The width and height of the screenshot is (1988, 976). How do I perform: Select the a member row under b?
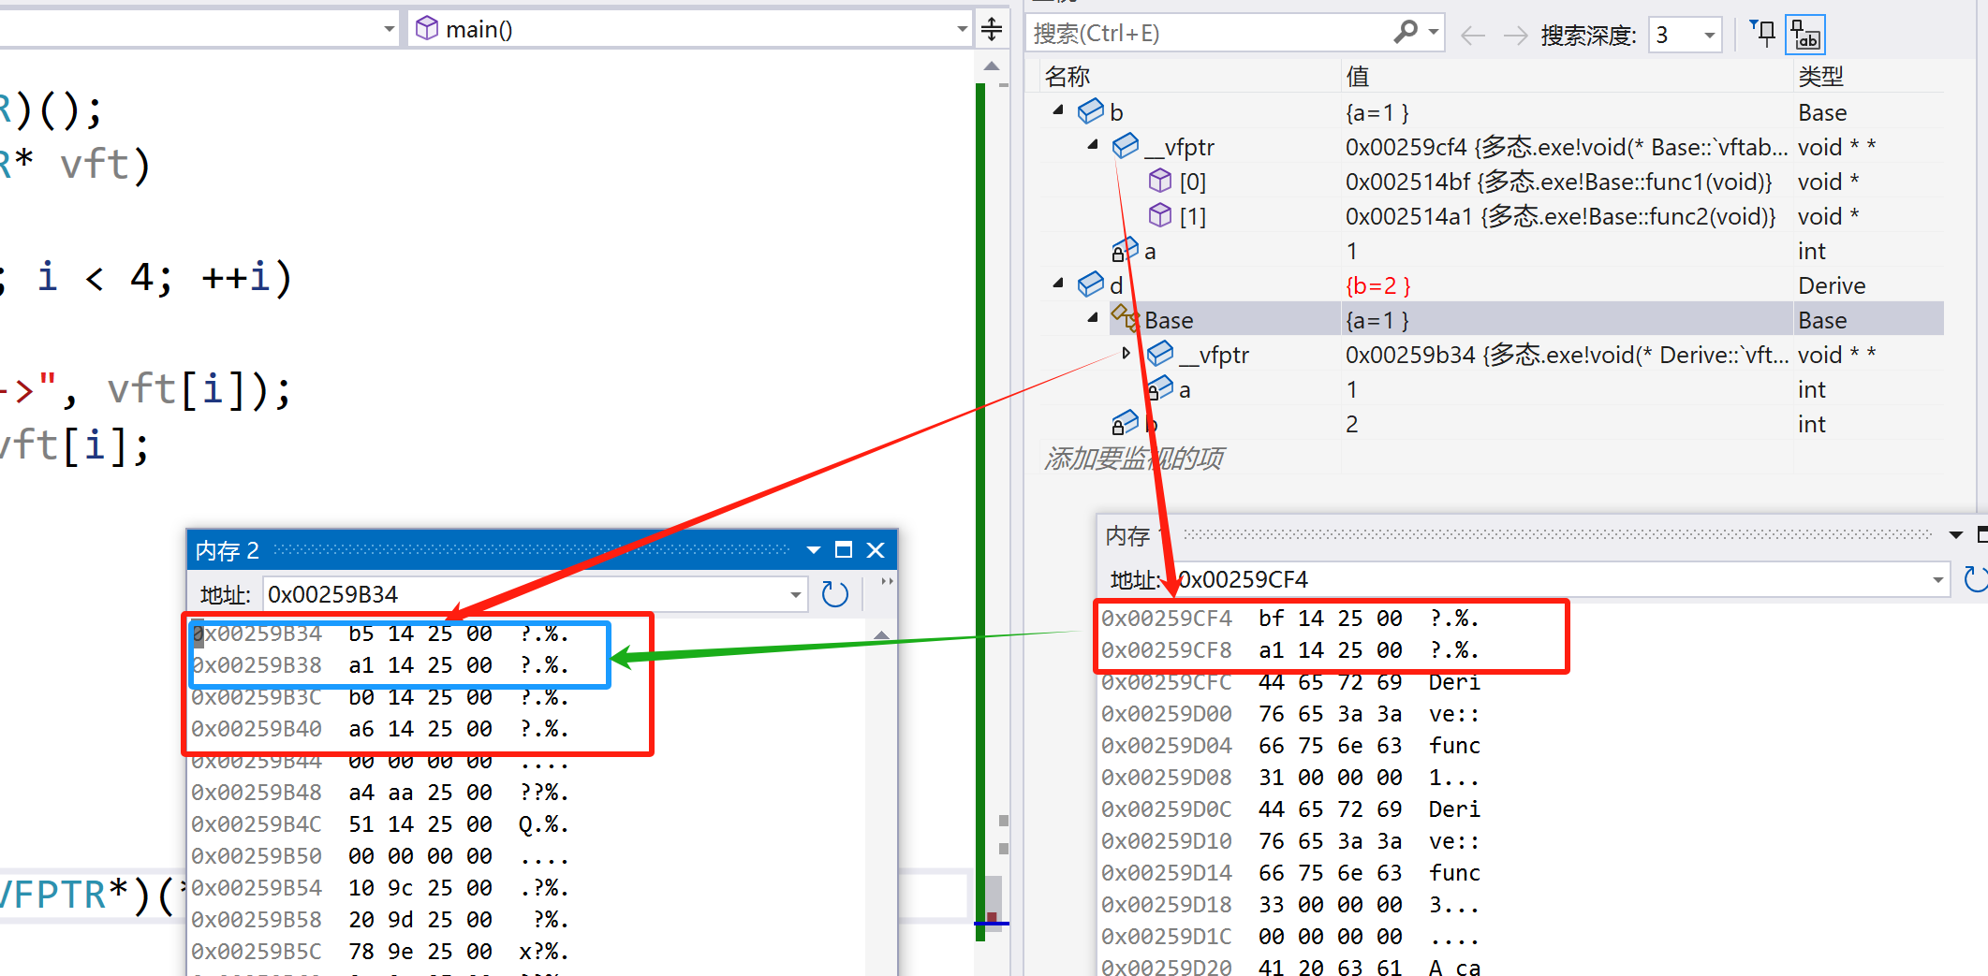click(x=1493, y=251)
